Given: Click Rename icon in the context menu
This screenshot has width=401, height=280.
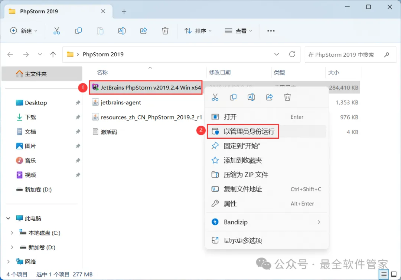Looking at the screenshot, I should pos(251,97).
